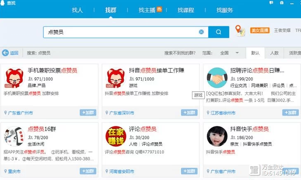The image size is (301, 180).
Task: Click the 行业交流 tag
Action: coord(239,85)
